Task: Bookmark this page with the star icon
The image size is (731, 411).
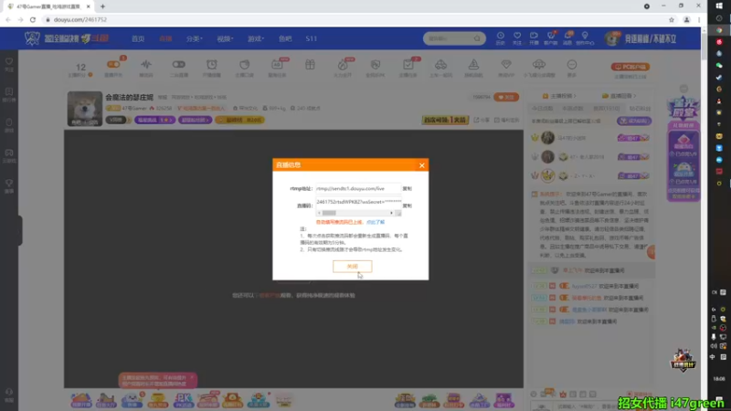Action: tap(672, 19)
